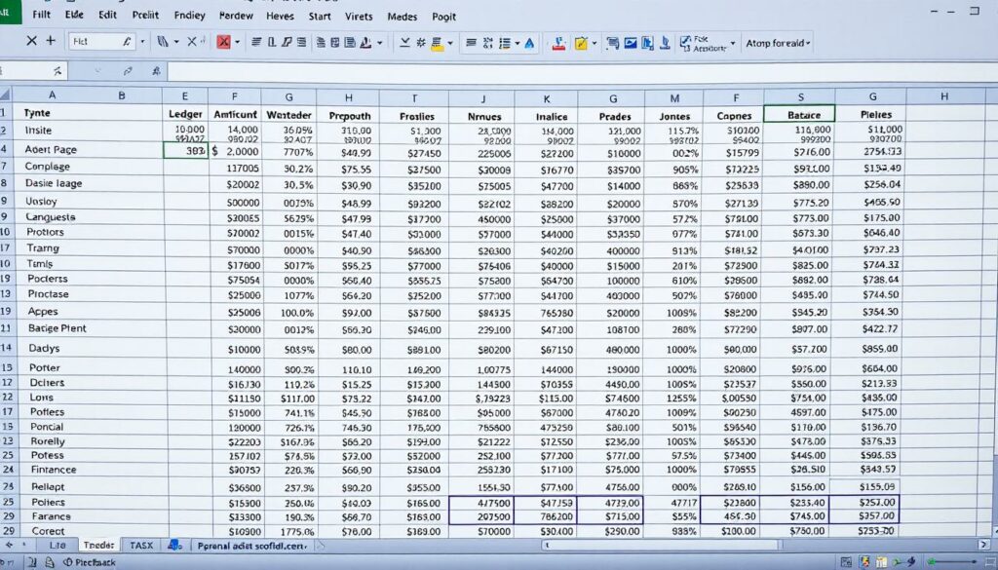Image resolution: width=998 pixels, height=570 pixels.
Task: Open the font name dropdown arrow
Action: click(142, 42)
